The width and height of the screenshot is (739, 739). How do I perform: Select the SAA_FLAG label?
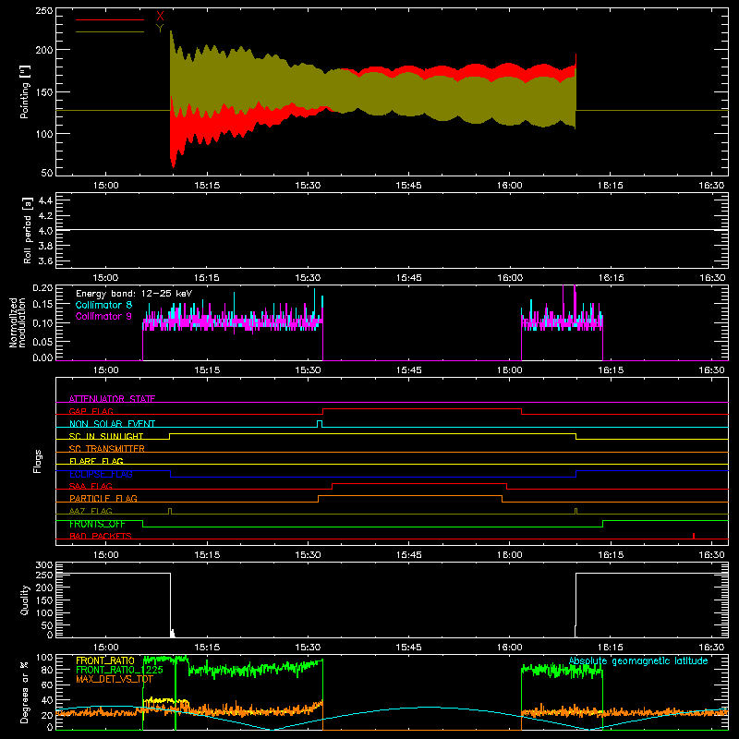coord(91,486)
